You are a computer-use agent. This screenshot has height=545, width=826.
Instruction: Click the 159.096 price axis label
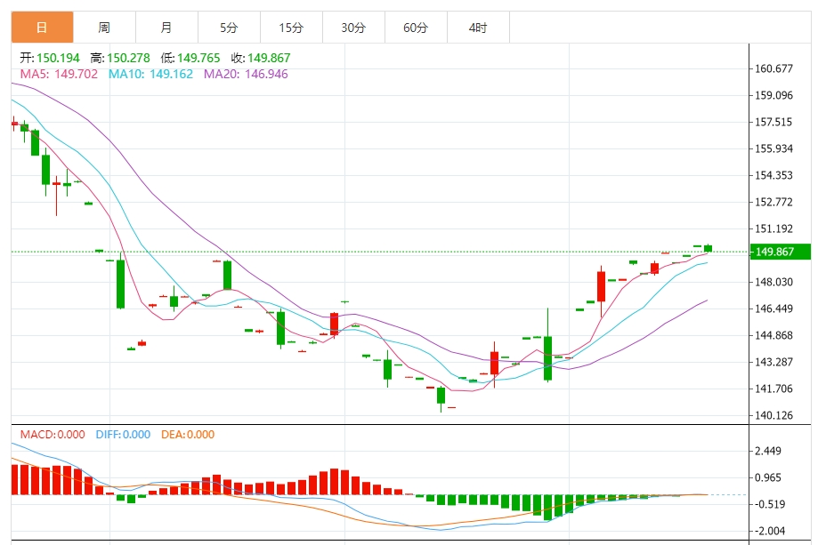pos(773,95)
